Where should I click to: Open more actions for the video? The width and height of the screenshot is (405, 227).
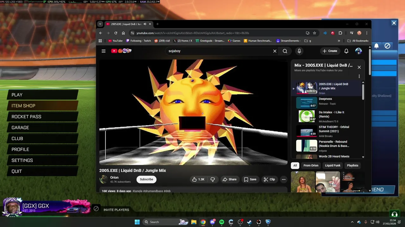pos(283,179)
